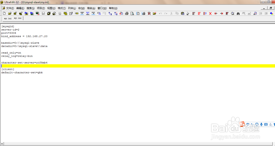Open the 格式(T) menu
275x146 pixels.
click(x=62, y=8)
